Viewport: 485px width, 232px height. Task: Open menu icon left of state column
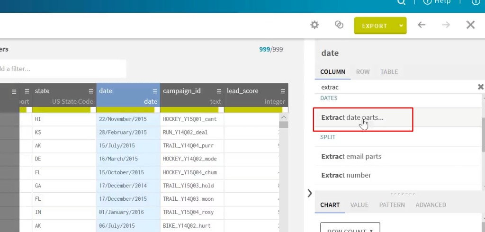click(x=27, y=91)
